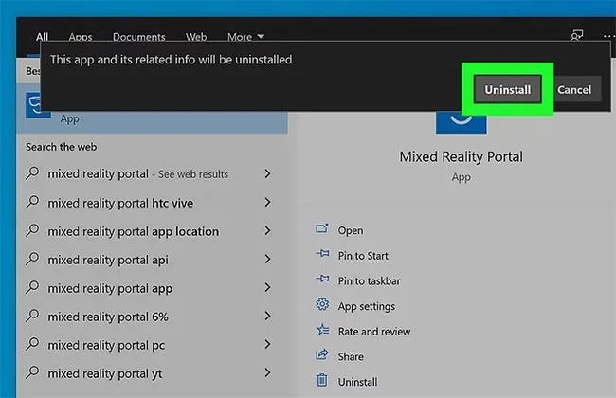This screenshot has width=616, height=398.
Task: Expand the More filter dropdown
Action: pos(245,37)
